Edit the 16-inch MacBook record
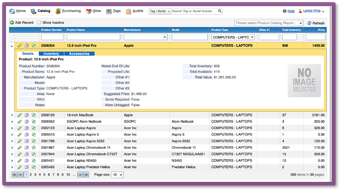 [x=19, y=115]
